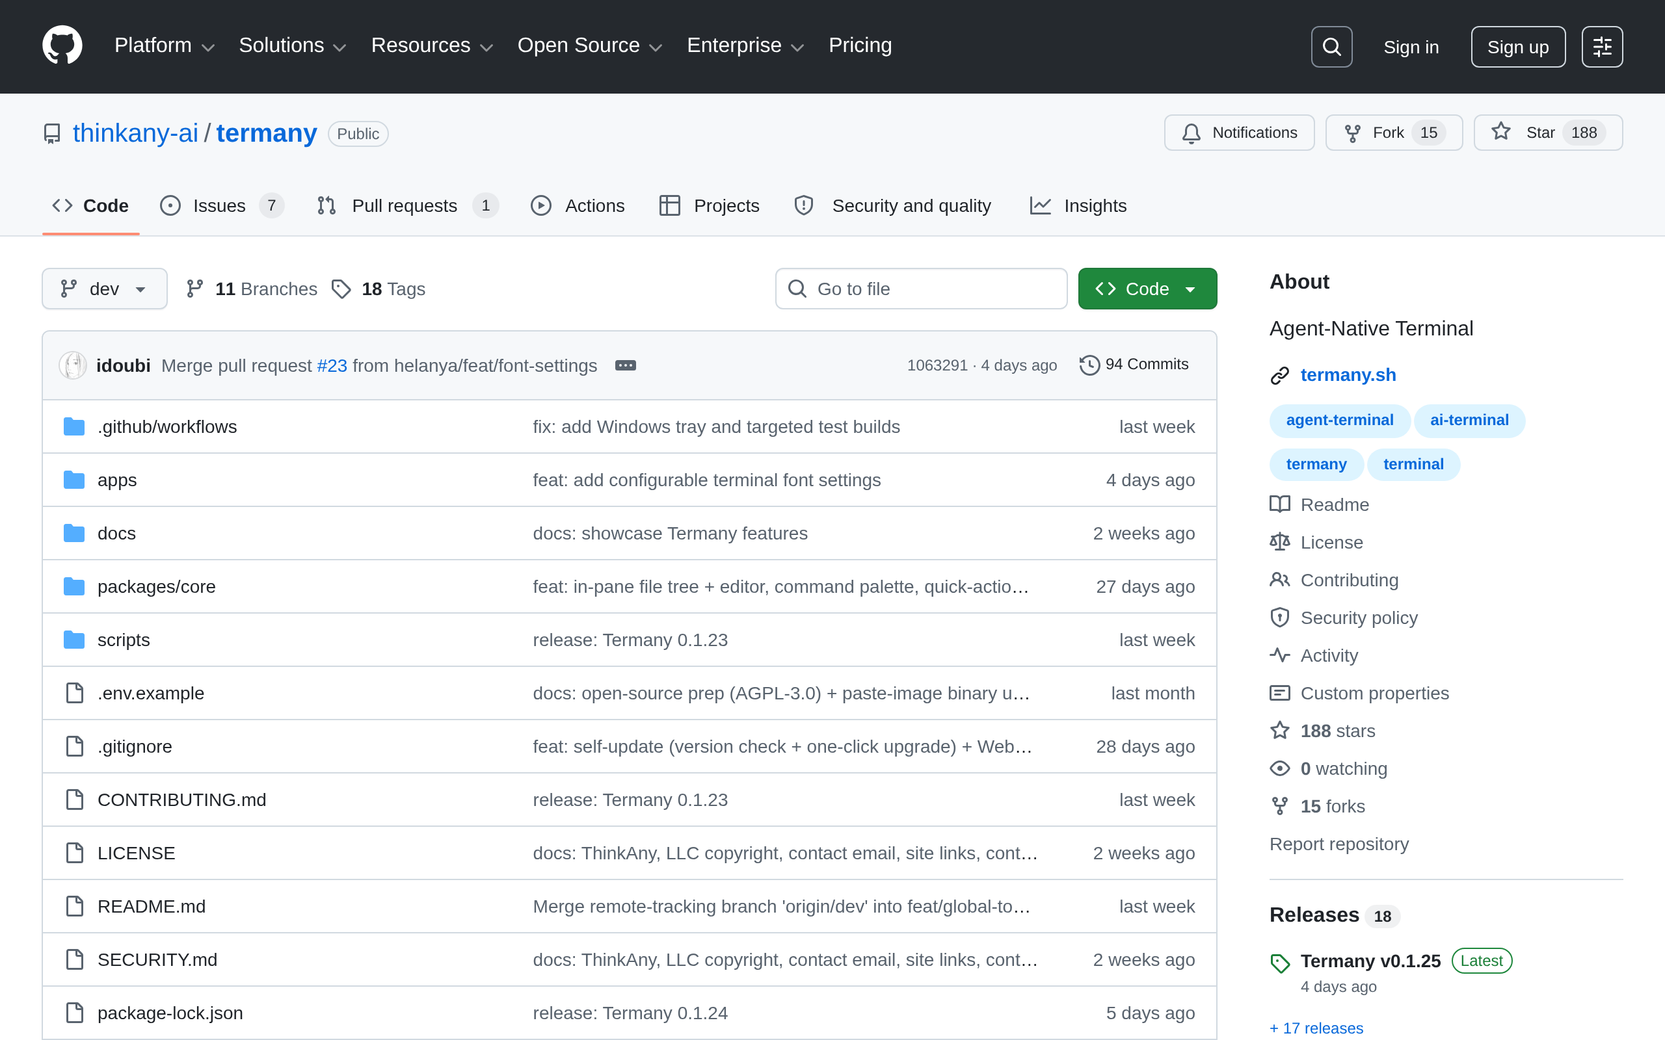
Task: Click the bell icon in Notifications
Action: [x=1192, y=133]
